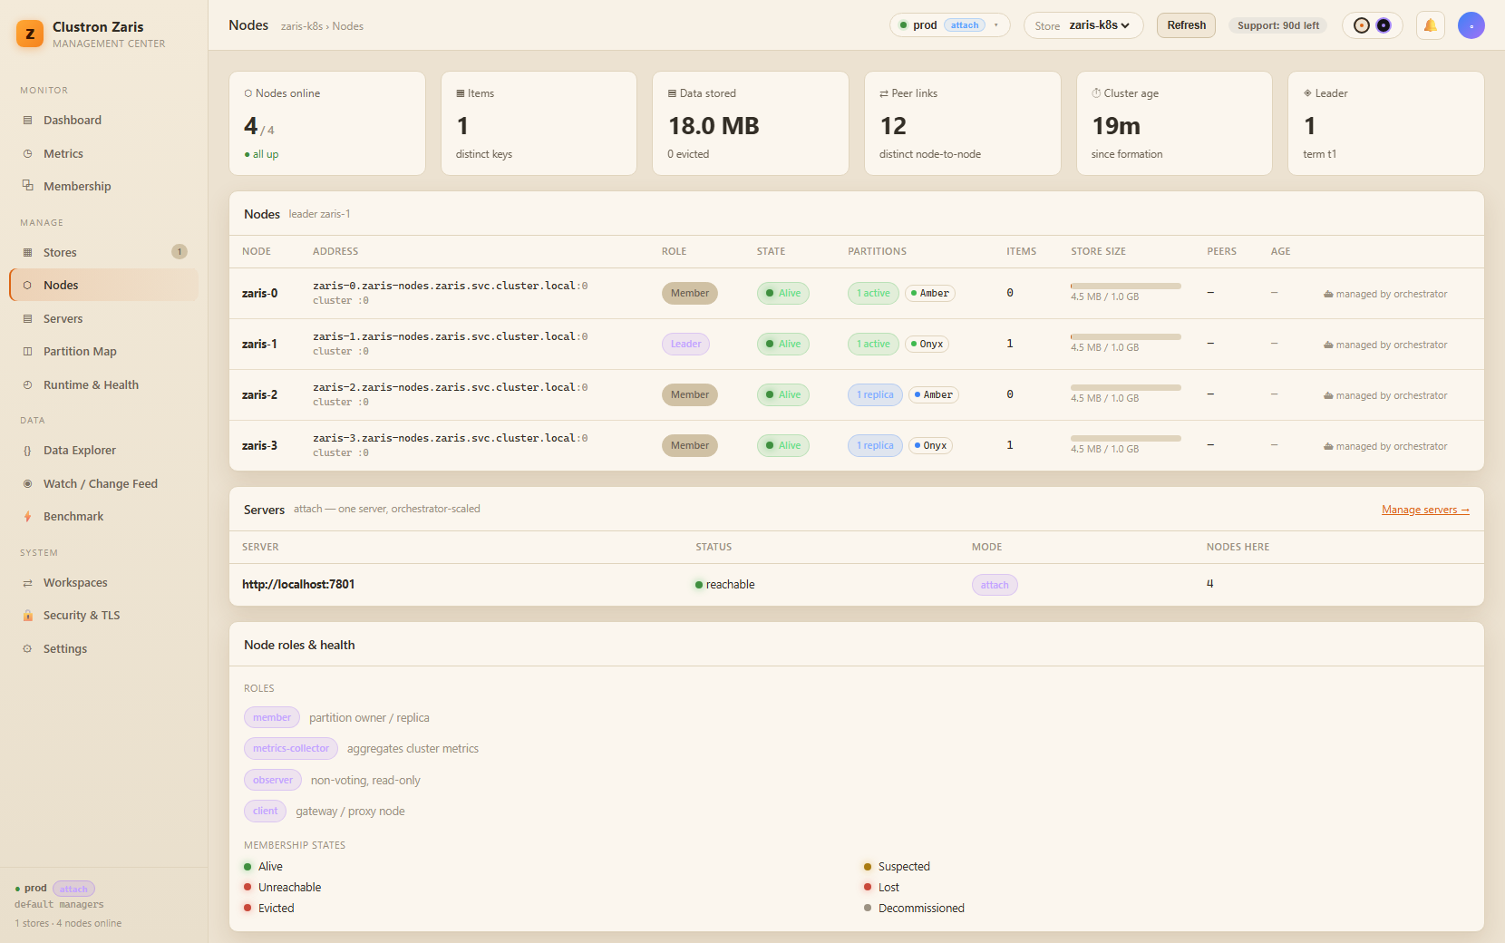Click zaris-2 store size bar
1505x943 pixels.
[x=1126, y=387]
